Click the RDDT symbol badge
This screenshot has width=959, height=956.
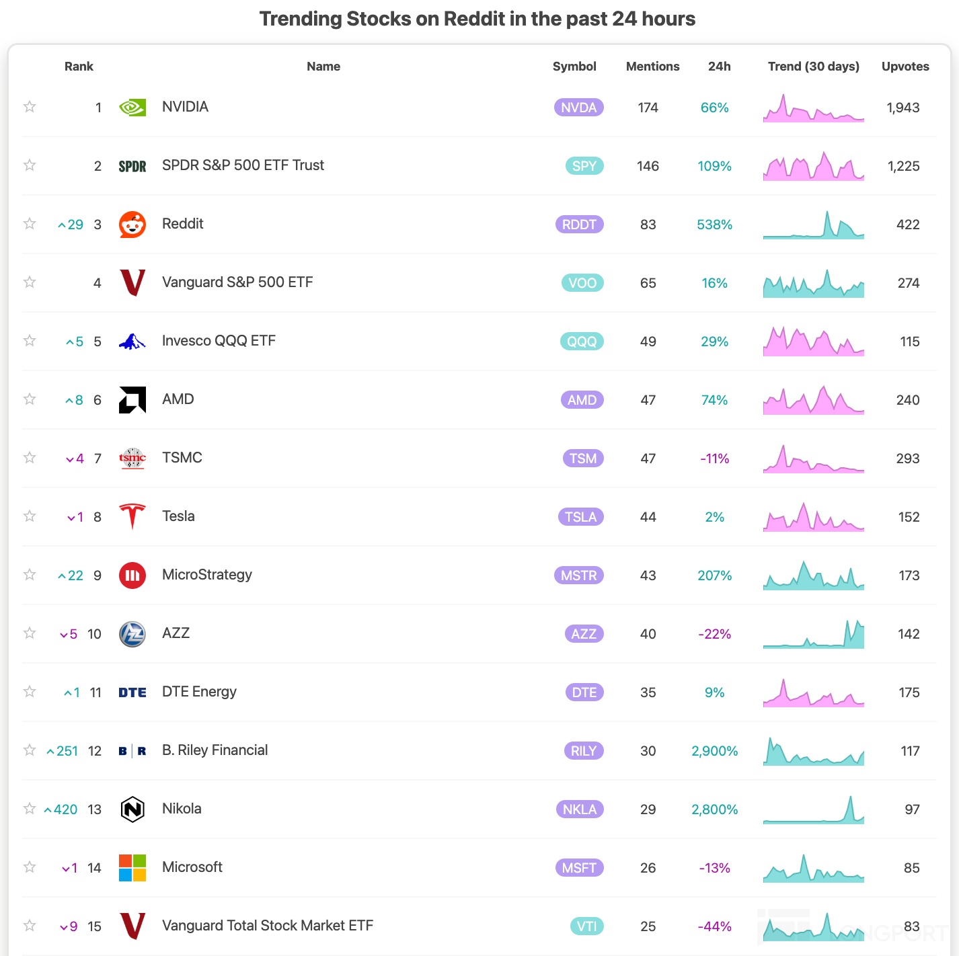click(x=579, y=225)
